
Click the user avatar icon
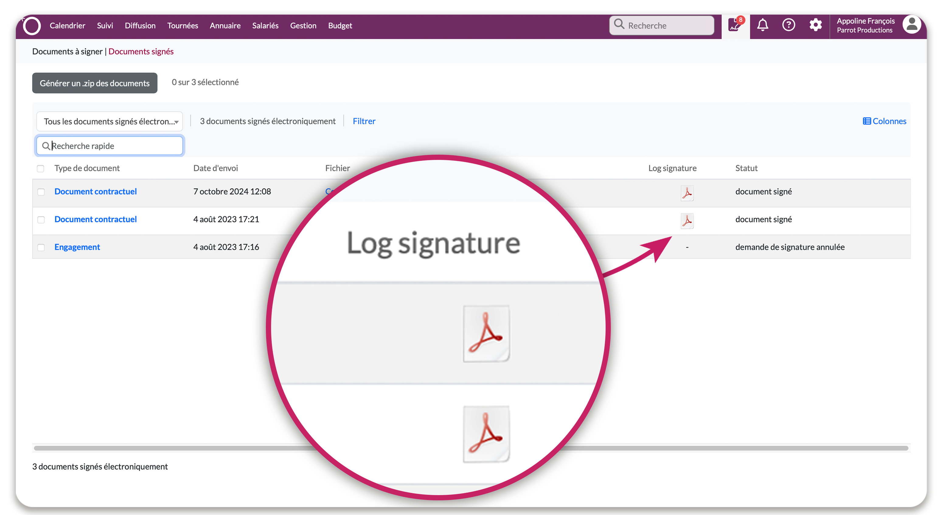tap(912, 25)
